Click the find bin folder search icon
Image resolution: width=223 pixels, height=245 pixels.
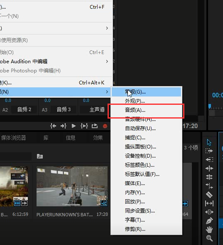pos(40,156)
